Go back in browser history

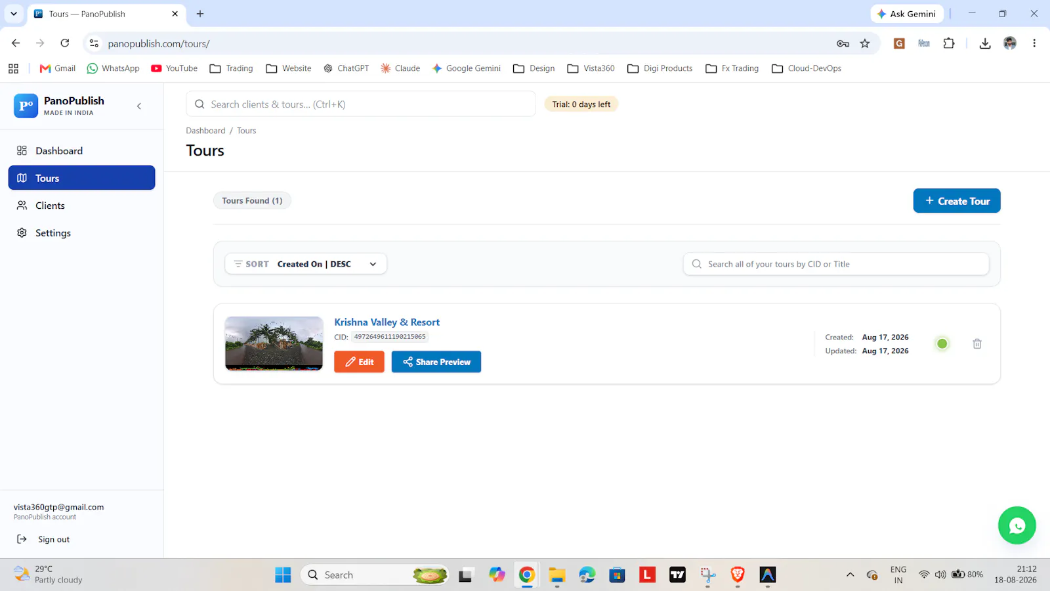(x=16, y=43)
